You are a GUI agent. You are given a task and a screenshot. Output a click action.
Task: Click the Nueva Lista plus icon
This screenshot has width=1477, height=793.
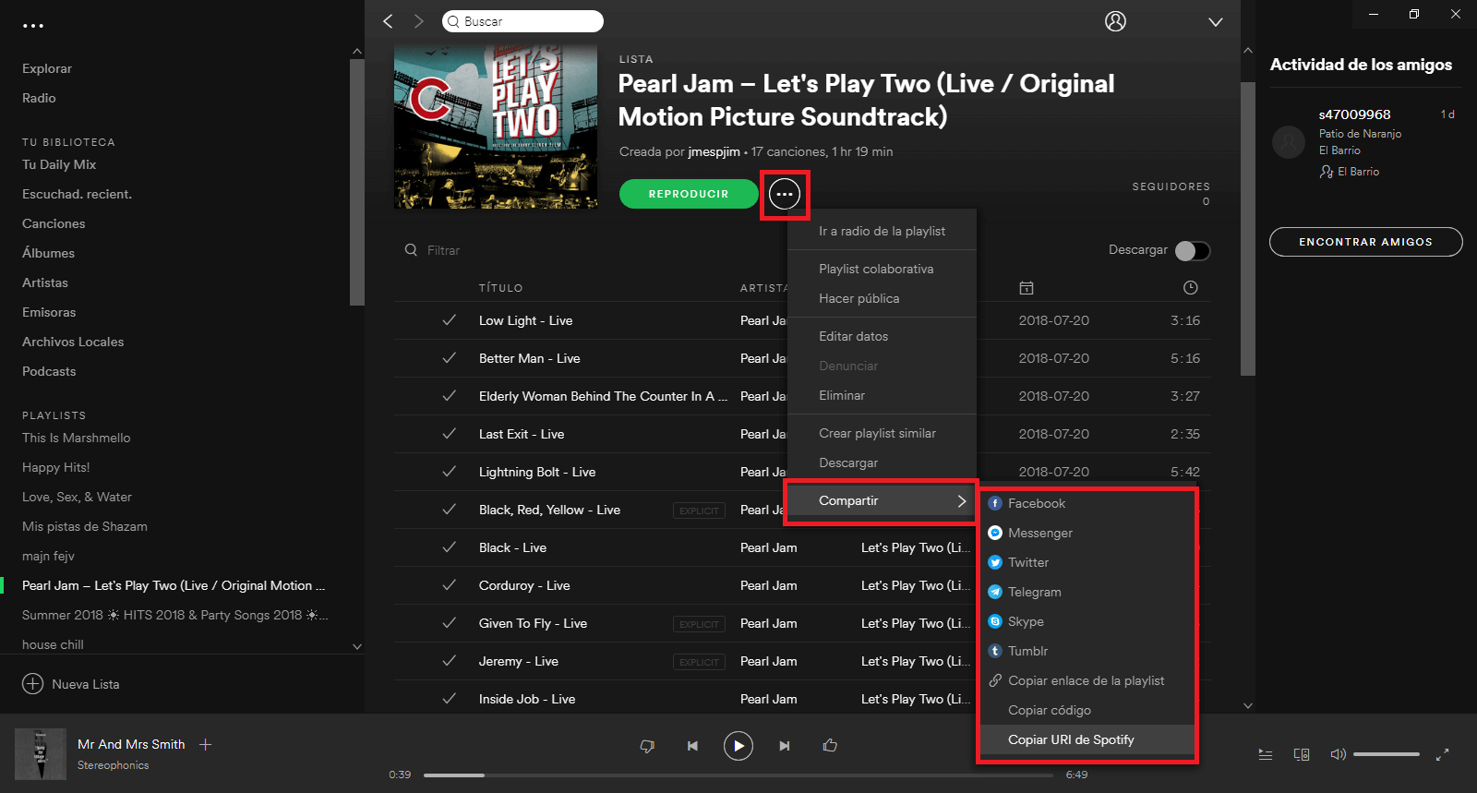pyautogui.click(x=32, y=684)
